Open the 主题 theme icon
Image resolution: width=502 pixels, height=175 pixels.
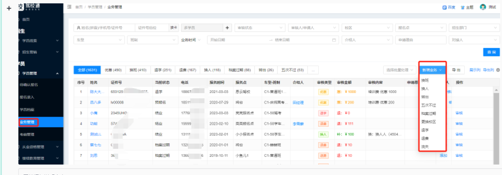463,7
